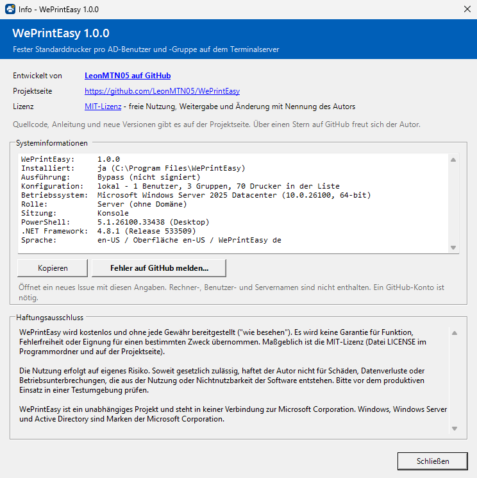Click the 'Lizenz' label
The height and width of the screenshot is (478, 477).
(23, 107)
